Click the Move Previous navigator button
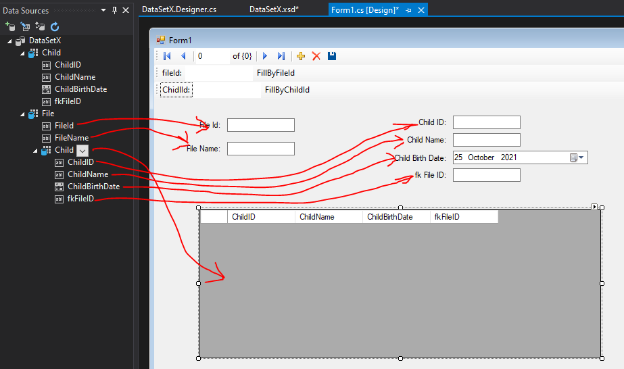Image resolution: width=624 pixels, height=369 pixels. [183, 56]
